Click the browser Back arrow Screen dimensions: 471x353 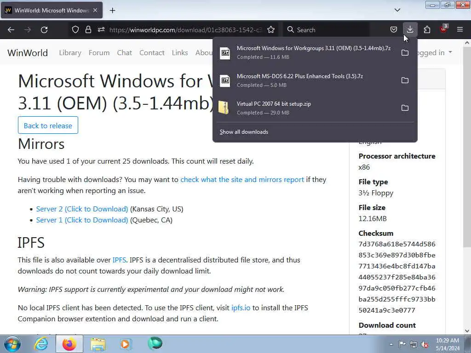(x=11, y=30)
